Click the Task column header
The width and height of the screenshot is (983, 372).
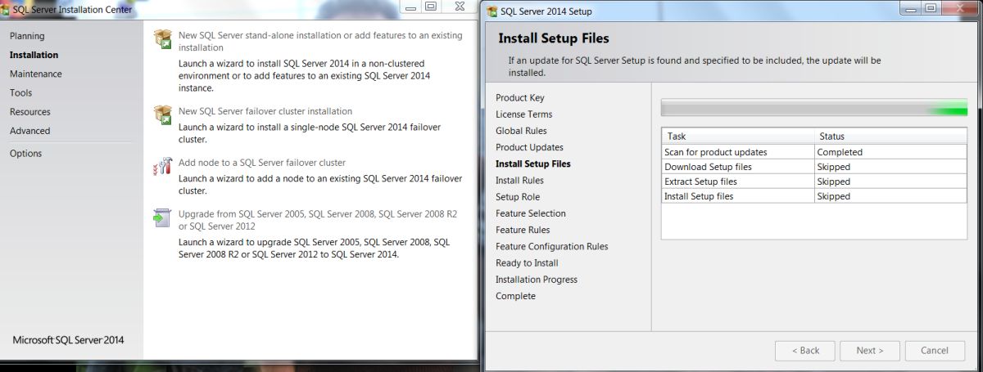738,137
